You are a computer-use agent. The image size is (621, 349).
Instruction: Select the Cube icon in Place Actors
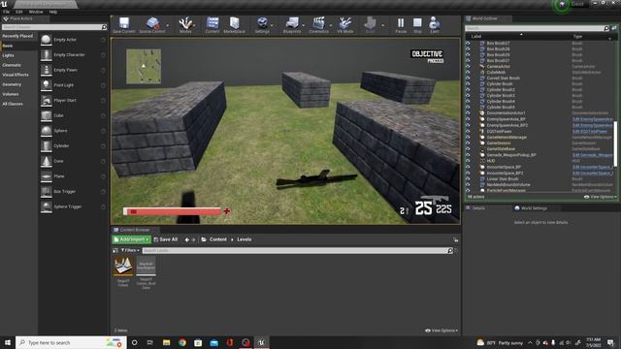[47, 115]
